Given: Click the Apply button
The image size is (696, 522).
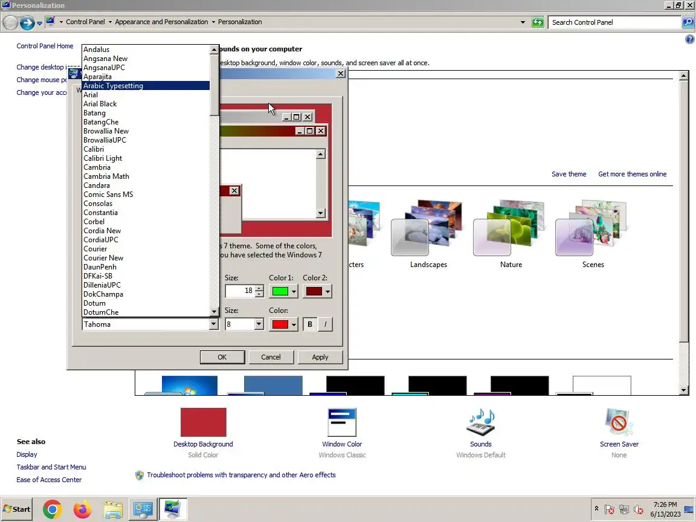Looking at the screenshot, I should (x=320, y=357).
